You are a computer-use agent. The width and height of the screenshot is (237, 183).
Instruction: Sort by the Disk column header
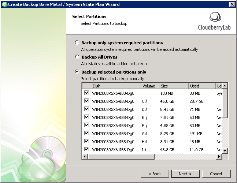click(116, 86)
